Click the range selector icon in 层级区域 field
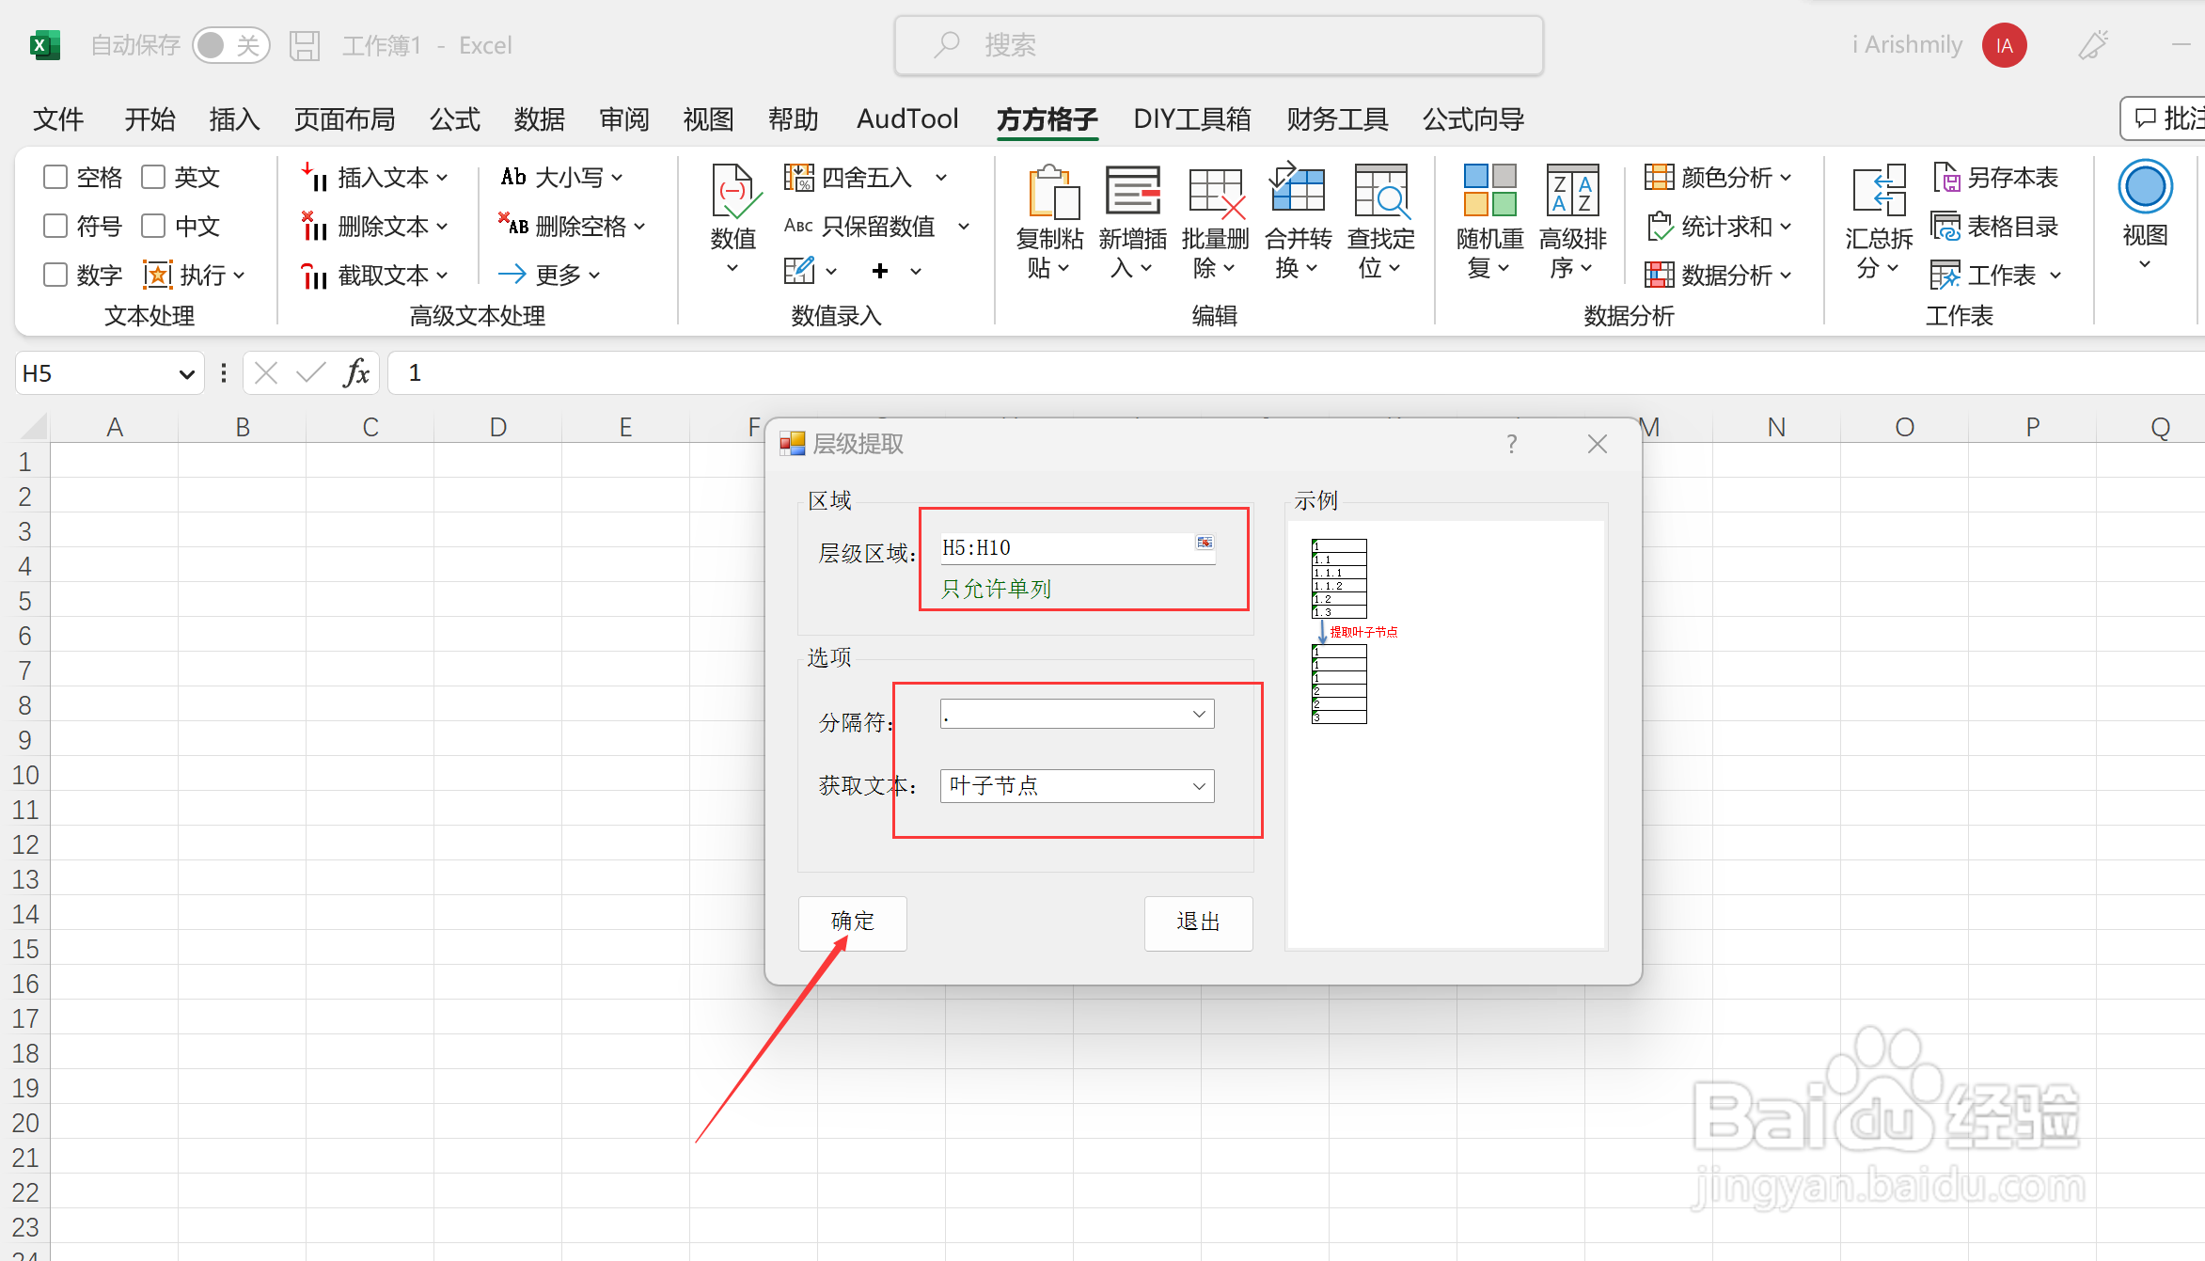Screen dimensions: 2205x1261 (x=1205, y=543)
